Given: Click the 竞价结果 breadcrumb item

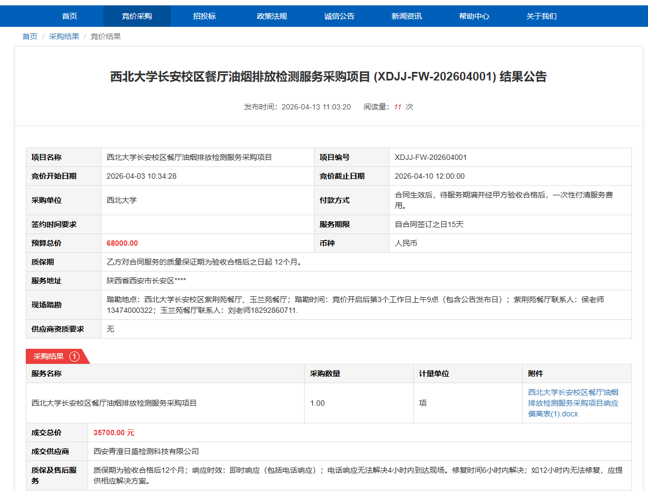Looking at the screenshot, I should 105,36.
